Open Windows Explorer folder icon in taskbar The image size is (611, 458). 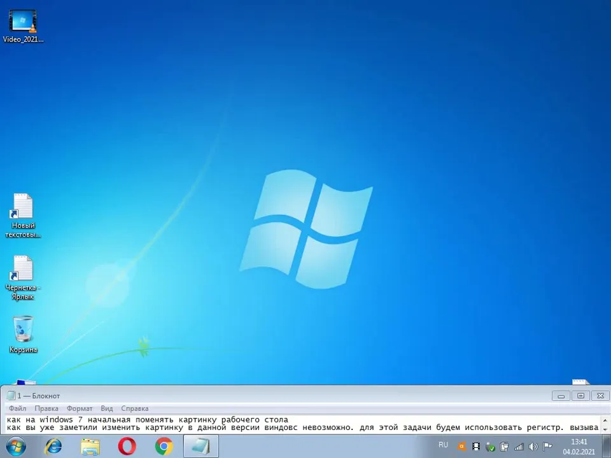tap(90, 447)
